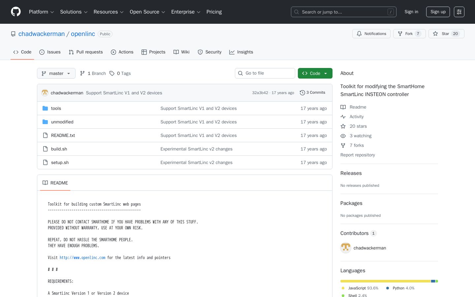Click the setup.sh file icon
475x297 pixels.
45,162
